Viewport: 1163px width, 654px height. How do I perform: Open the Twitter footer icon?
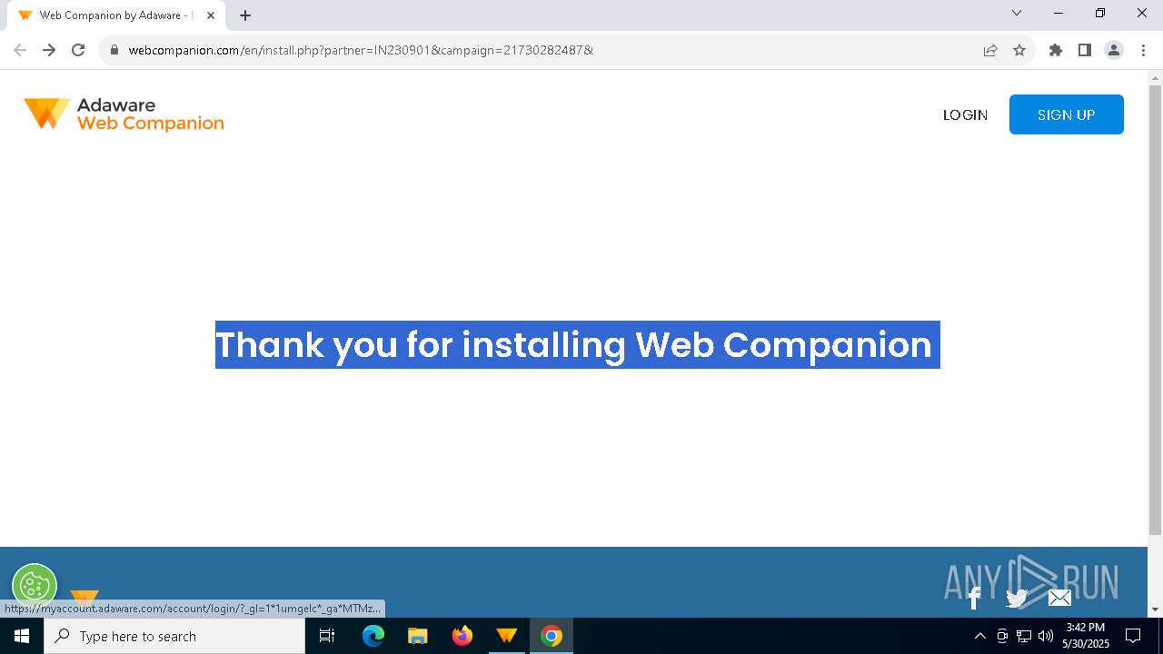click(x=1017, y=598)
